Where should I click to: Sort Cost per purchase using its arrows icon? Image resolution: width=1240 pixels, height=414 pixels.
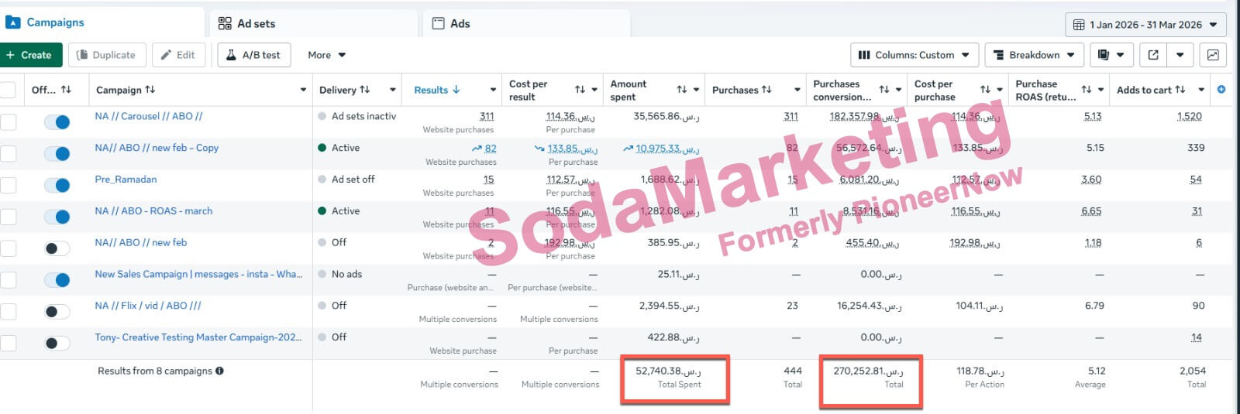[x=985, y=90]
